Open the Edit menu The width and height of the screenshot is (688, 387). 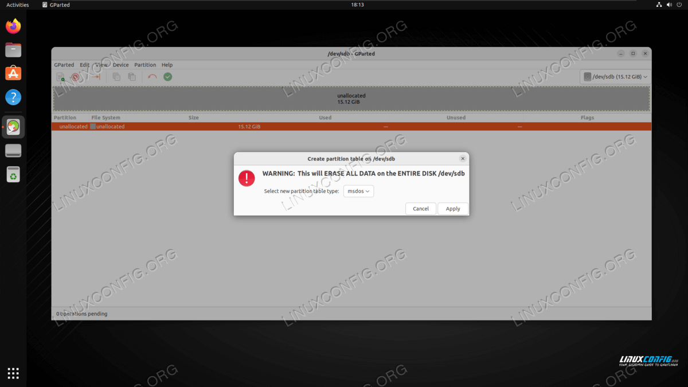tap(85, 65)
